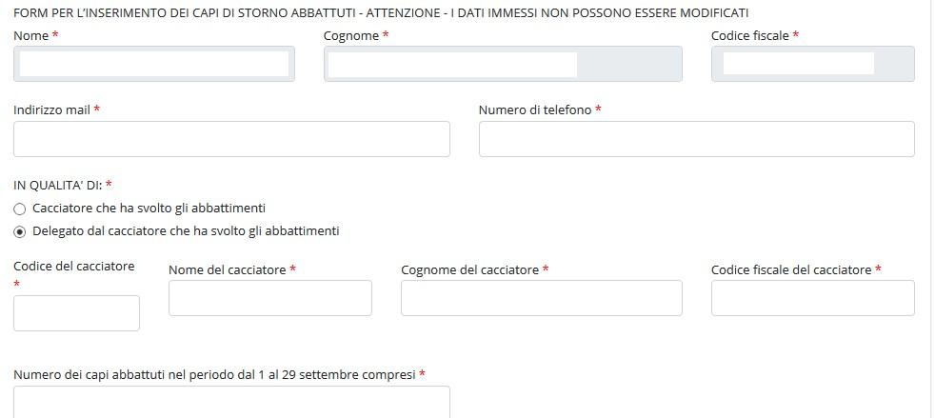Click the Nome del cacciatore input box
Viewport: 935px width, 418px height.
pos(270,298)
